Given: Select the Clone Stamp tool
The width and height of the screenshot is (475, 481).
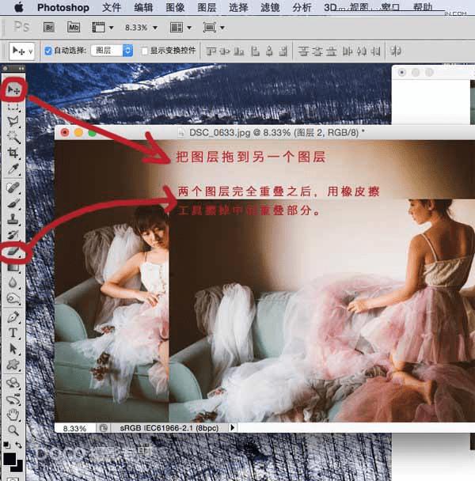Looking at the screenshot, I should pos(13,219).
